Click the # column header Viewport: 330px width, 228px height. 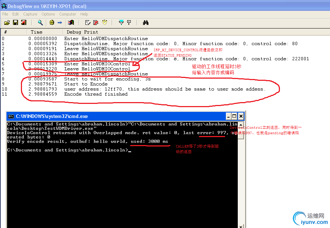click(x=14, y=32)
